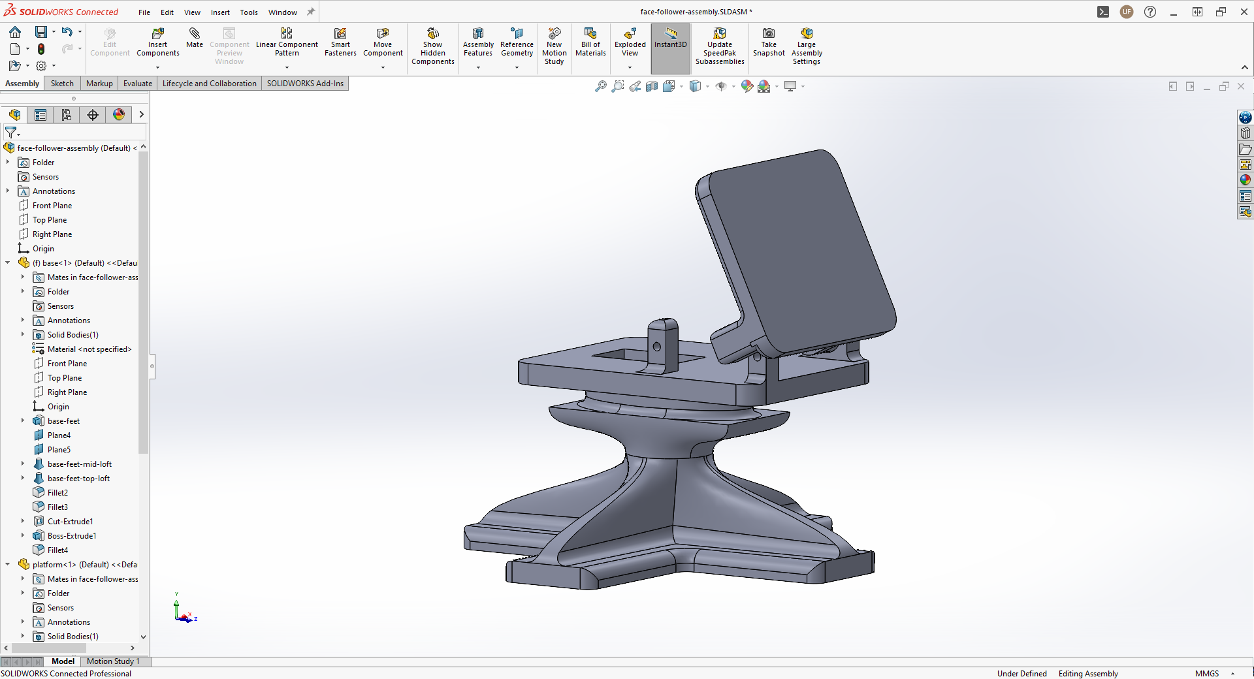Expand the base-feet-mid-loft feature
Screen dimensions: 1254x679
pos(22,464)
